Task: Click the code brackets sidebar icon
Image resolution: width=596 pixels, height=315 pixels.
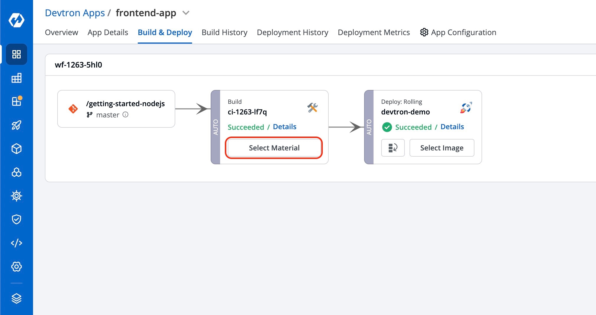Action: click(x=17, y=243)
